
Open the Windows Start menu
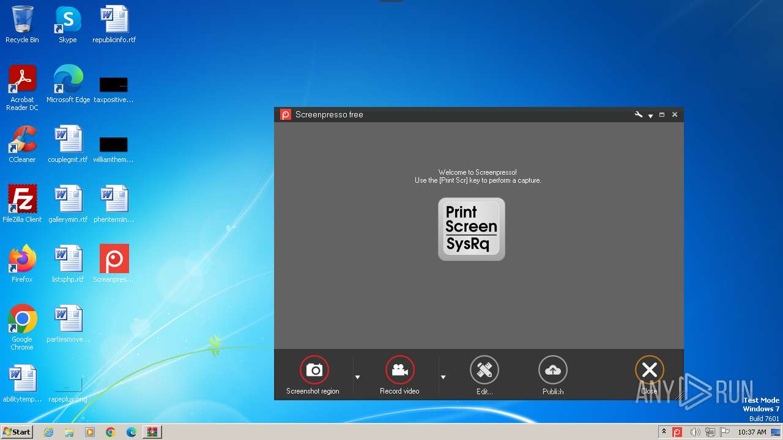click(17, 431)
